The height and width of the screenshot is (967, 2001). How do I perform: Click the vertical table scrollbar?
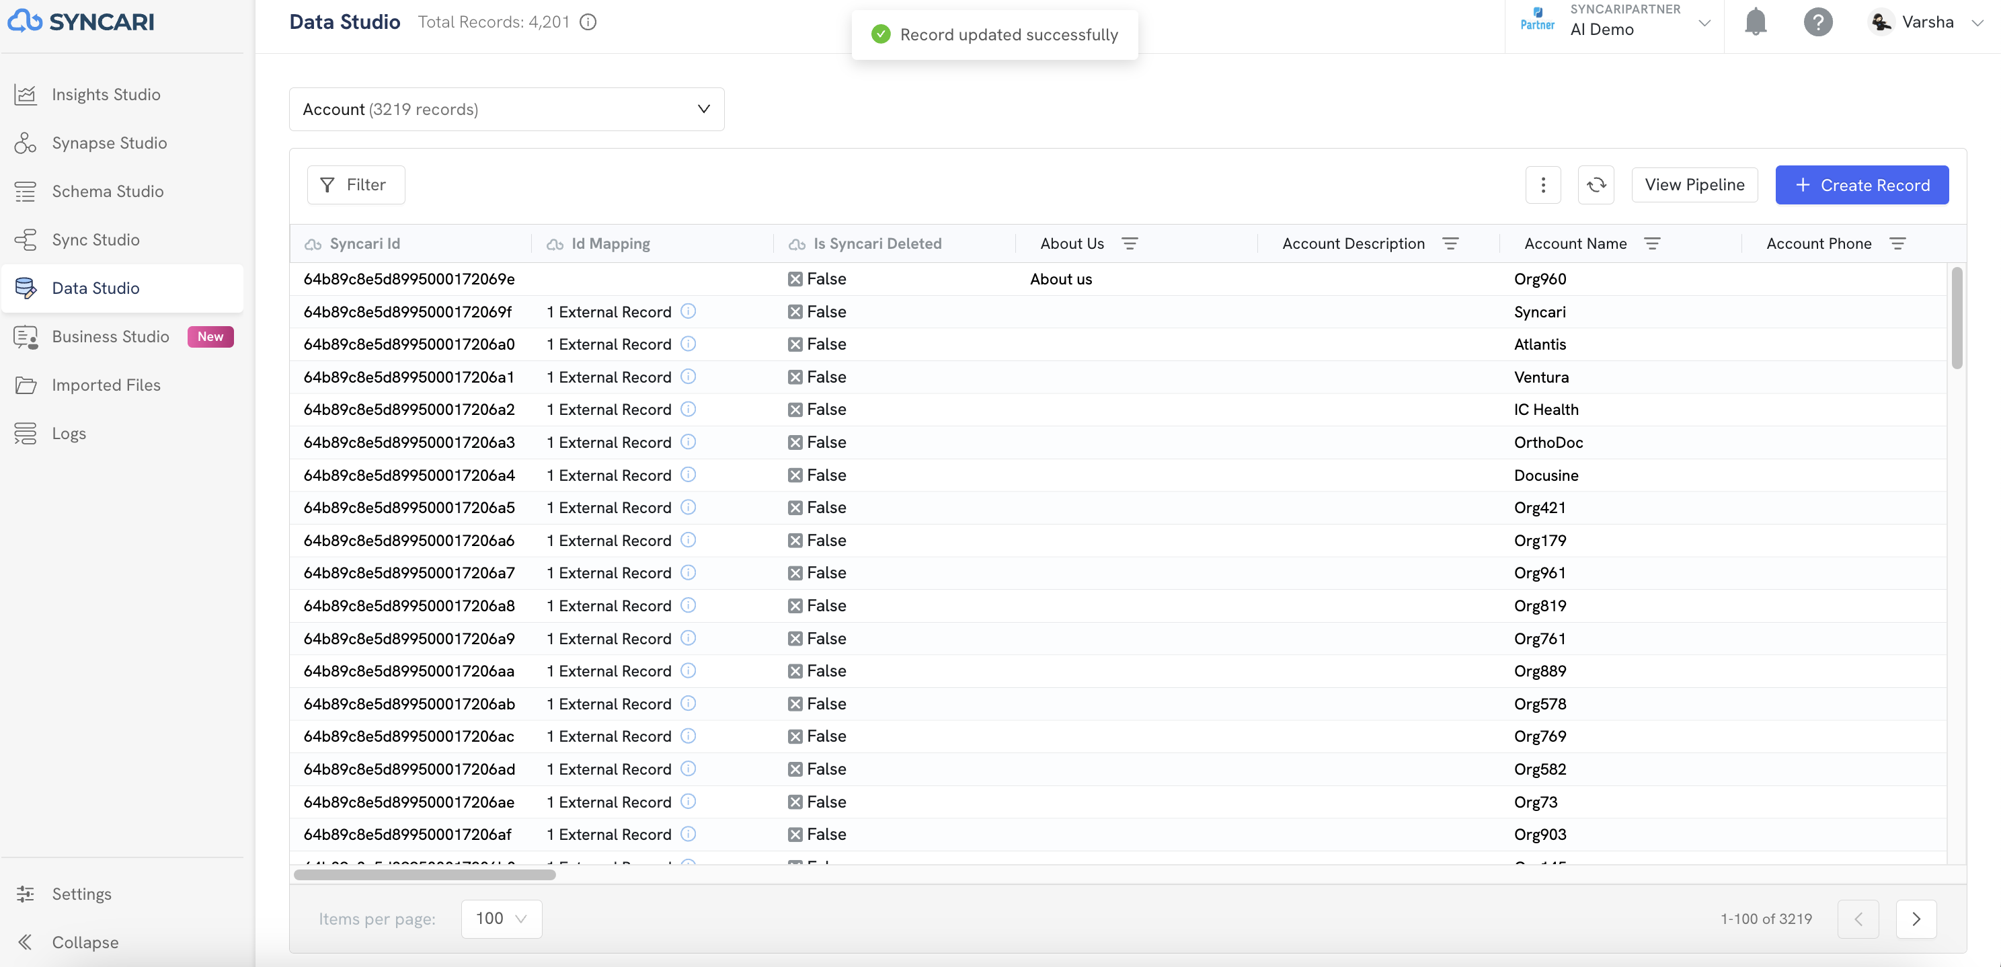tap(1957, 317)
